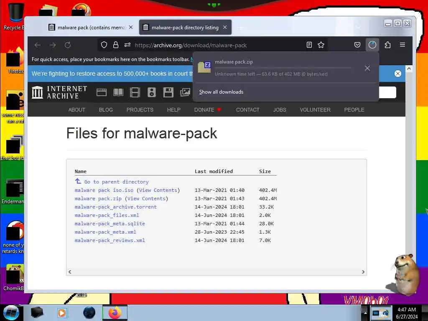Click the Downloads progress toolbar icon

pyautogui.click(x=372, y=45)
